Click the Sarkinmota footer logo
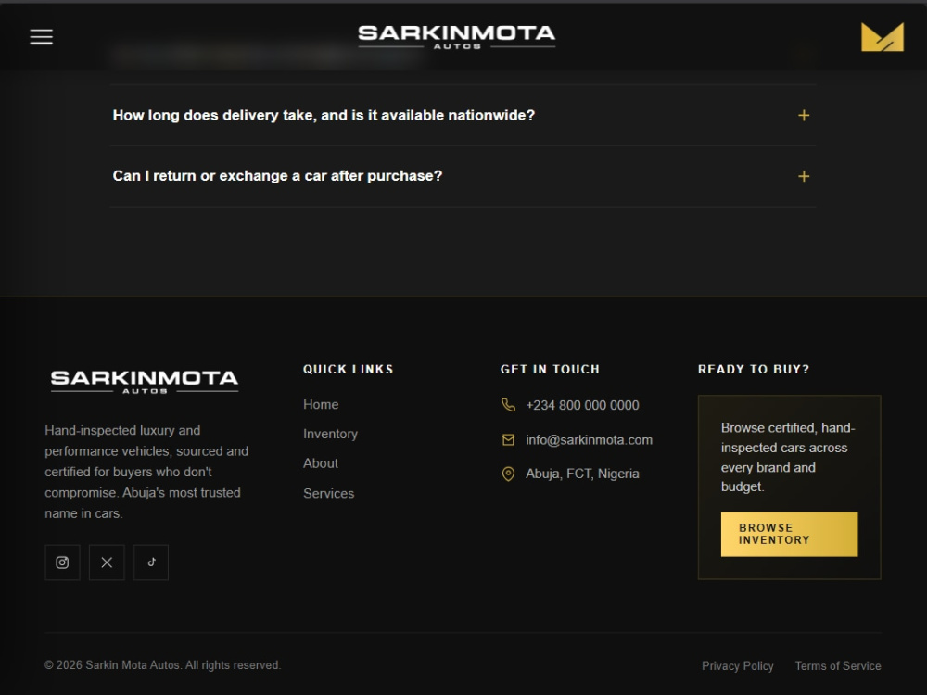Image resolution: width=927 pixels, height=695 pixels. coord(145,381)
